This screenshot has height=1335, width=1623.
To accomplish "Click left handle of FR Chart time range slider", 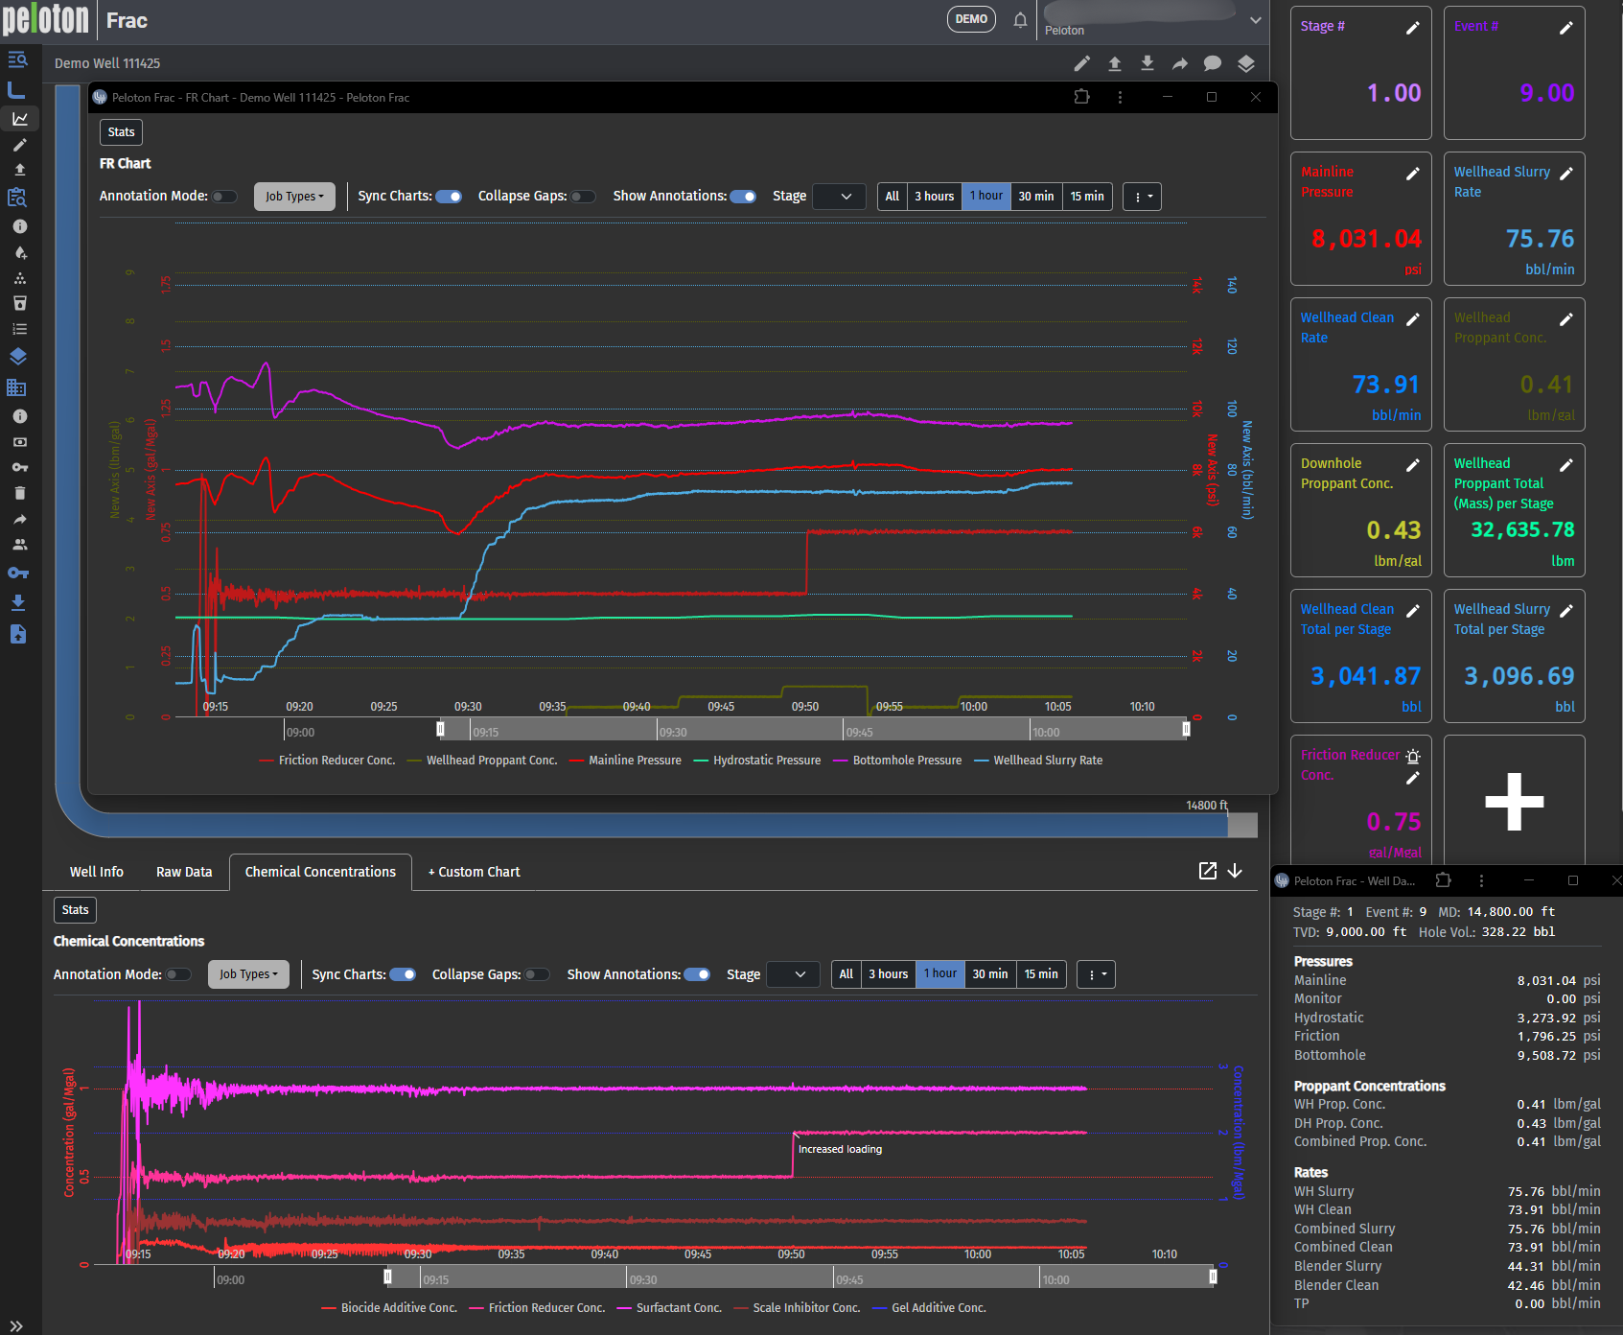I will point(440,729).
